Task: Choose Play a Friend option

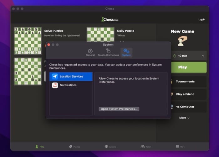Action: (189, 94)
